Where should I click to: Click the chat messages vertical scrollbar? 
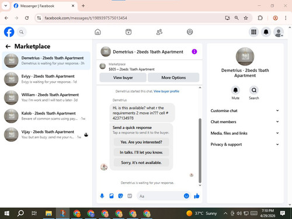coord(200,150)
